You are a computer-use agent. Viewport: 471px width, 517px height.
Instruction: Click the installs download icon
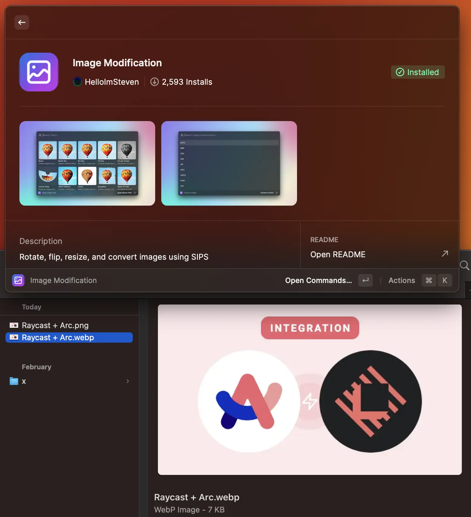click(x=155, y=82)
